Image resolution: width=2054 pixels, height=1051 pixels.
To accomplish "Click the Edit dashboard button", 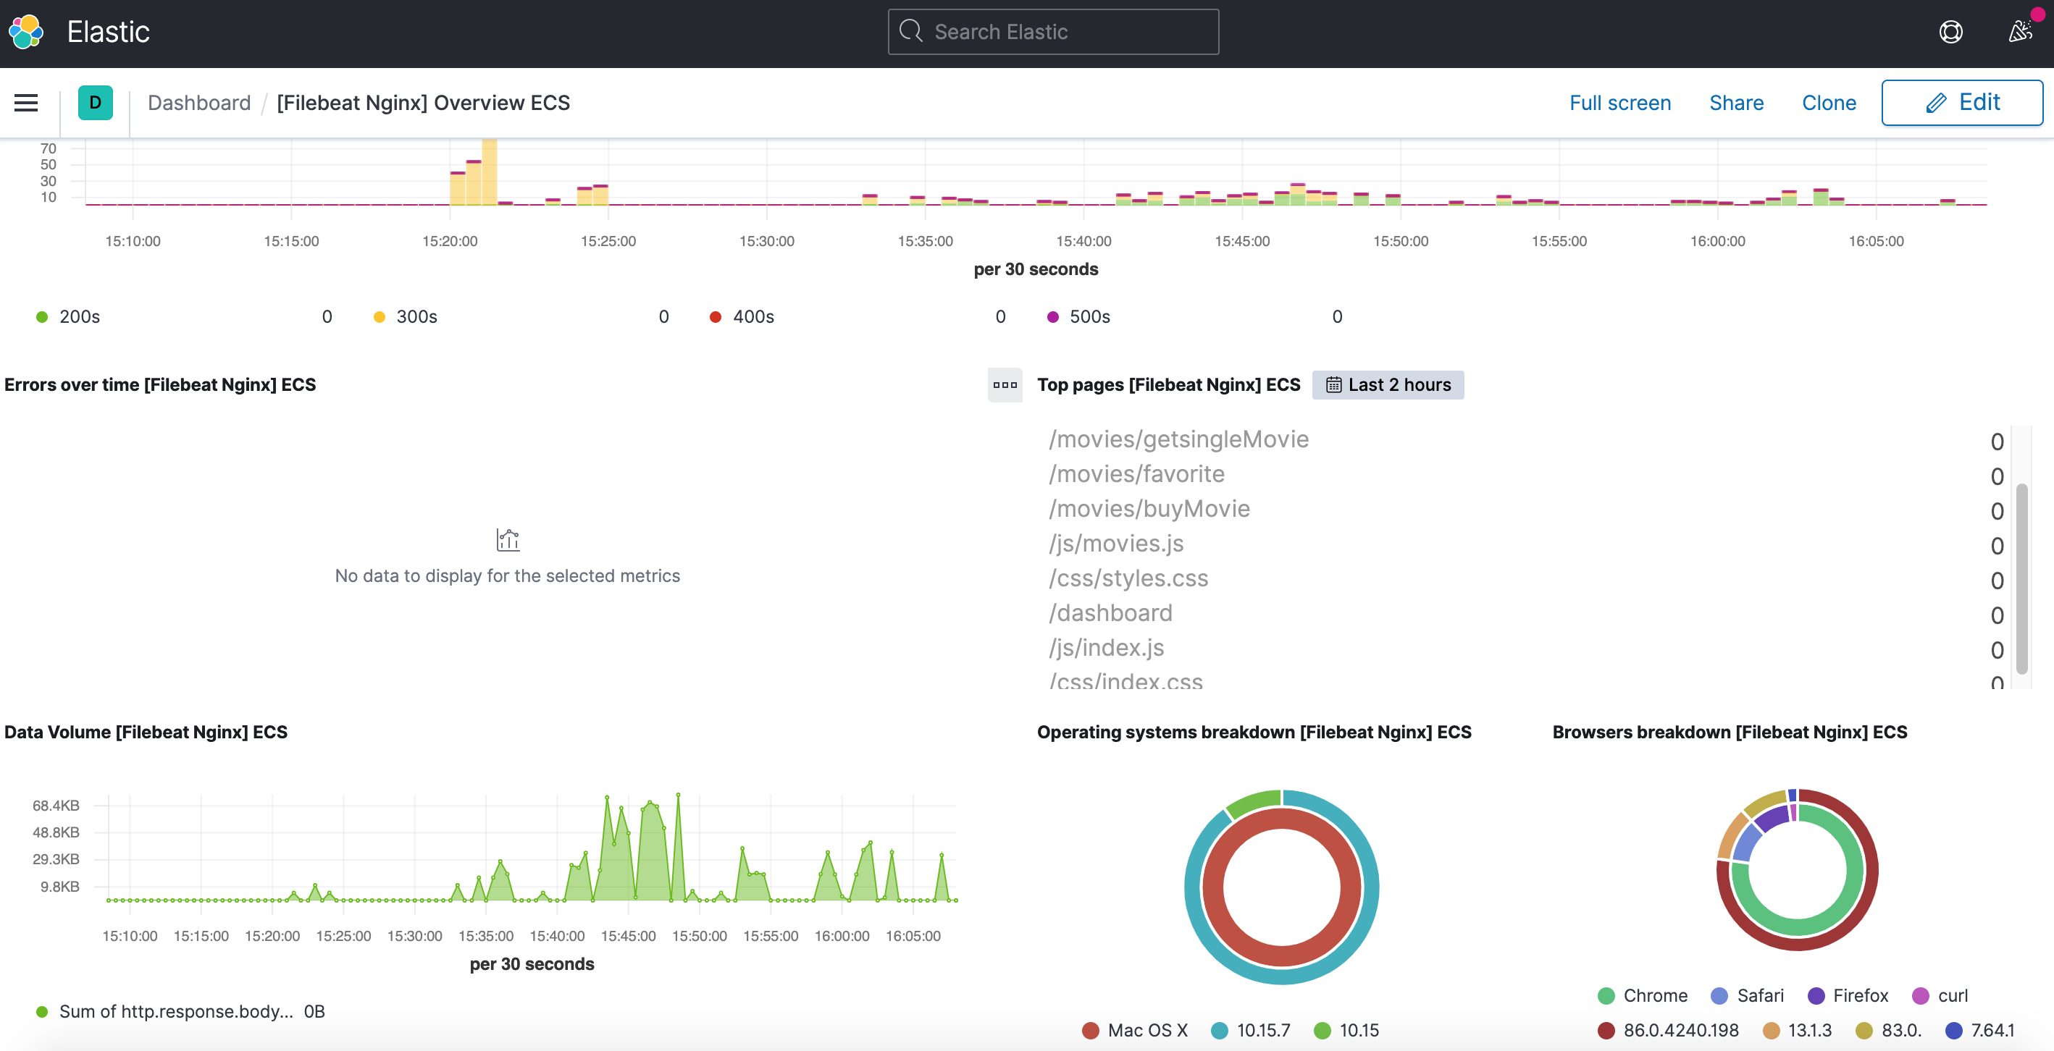I will [1961, 103].
